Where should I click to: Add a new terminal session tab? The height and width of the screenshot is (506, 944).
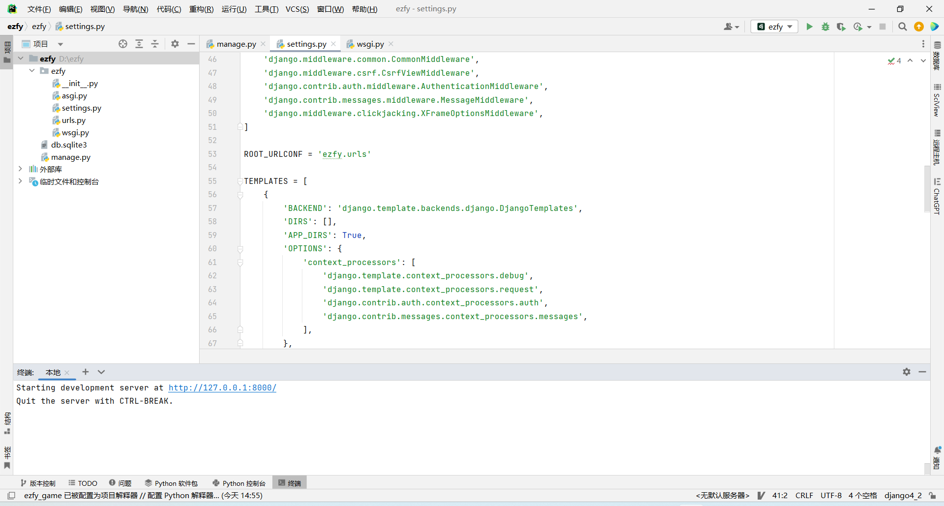coord(86,372)
